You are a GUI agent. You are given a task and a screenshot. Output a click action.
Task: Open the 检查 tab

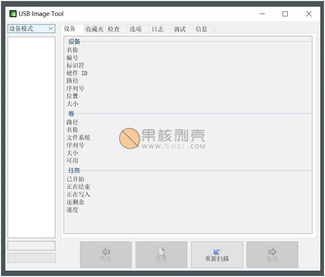[116, 29]
